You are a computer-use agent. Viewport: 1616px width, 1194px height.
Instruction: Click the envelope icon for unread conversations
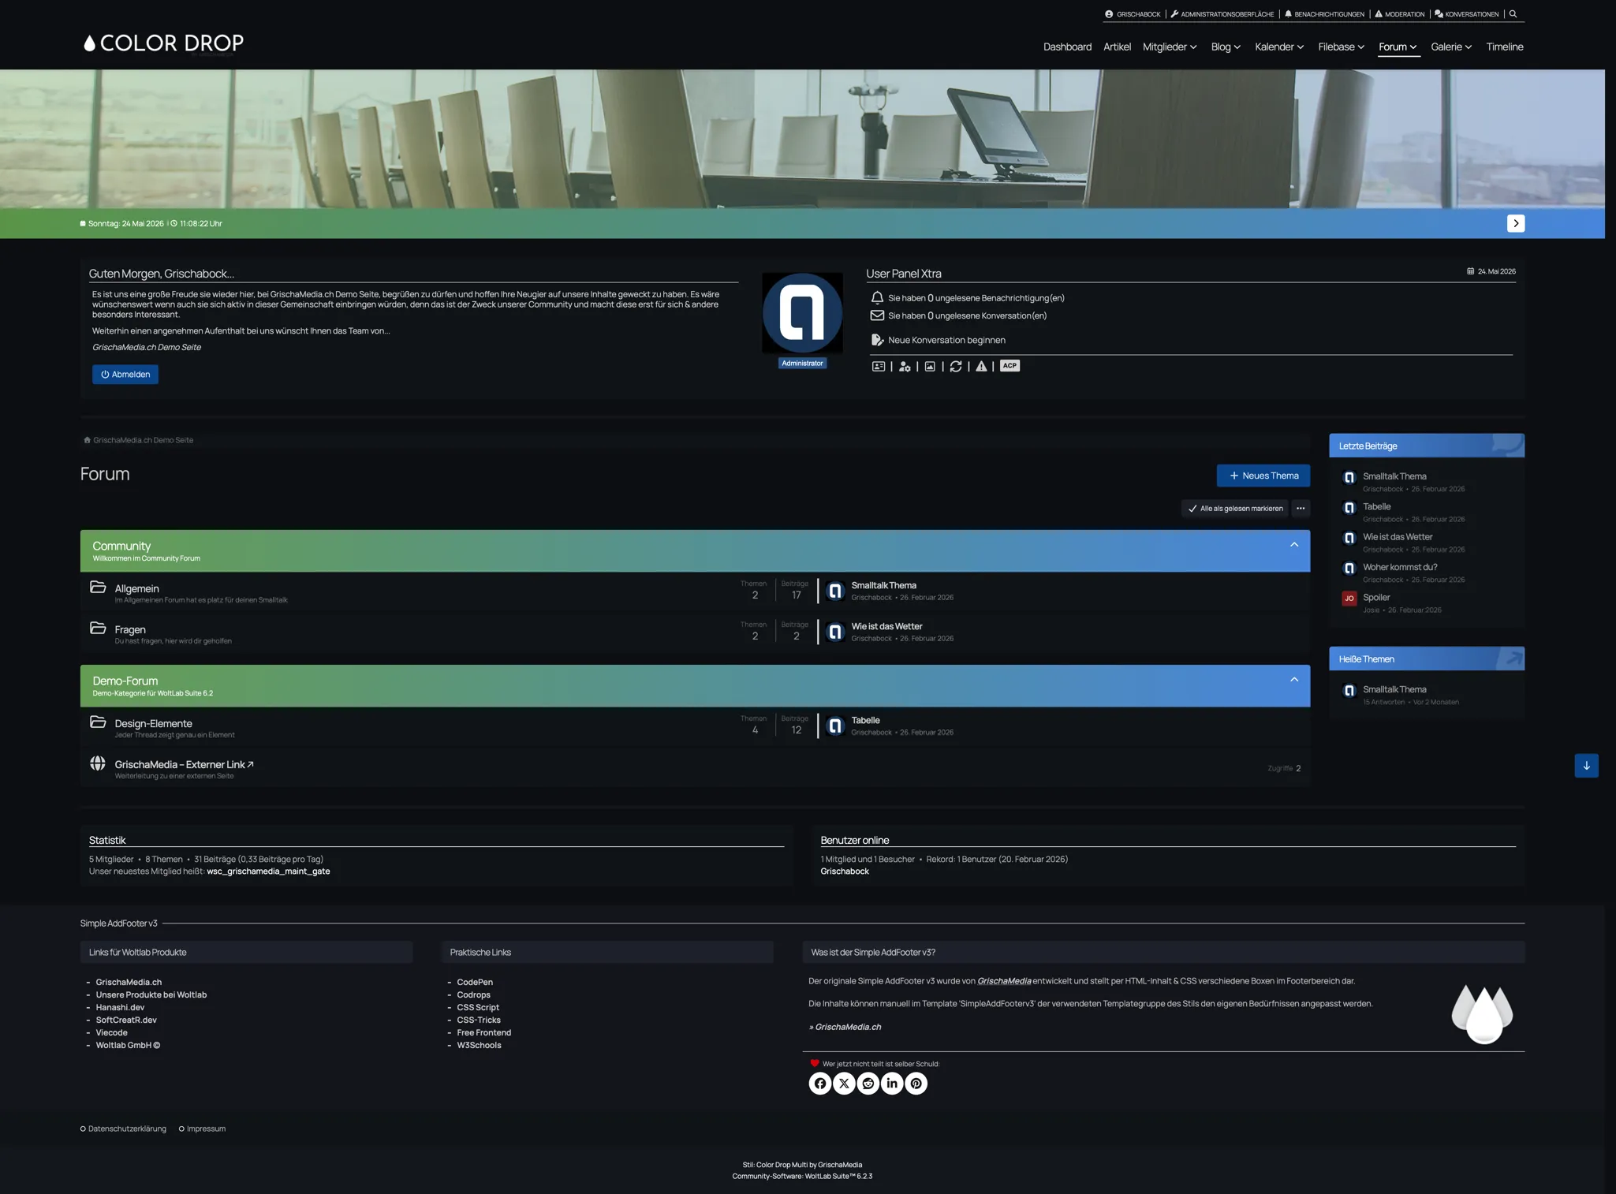coord(877,315)
